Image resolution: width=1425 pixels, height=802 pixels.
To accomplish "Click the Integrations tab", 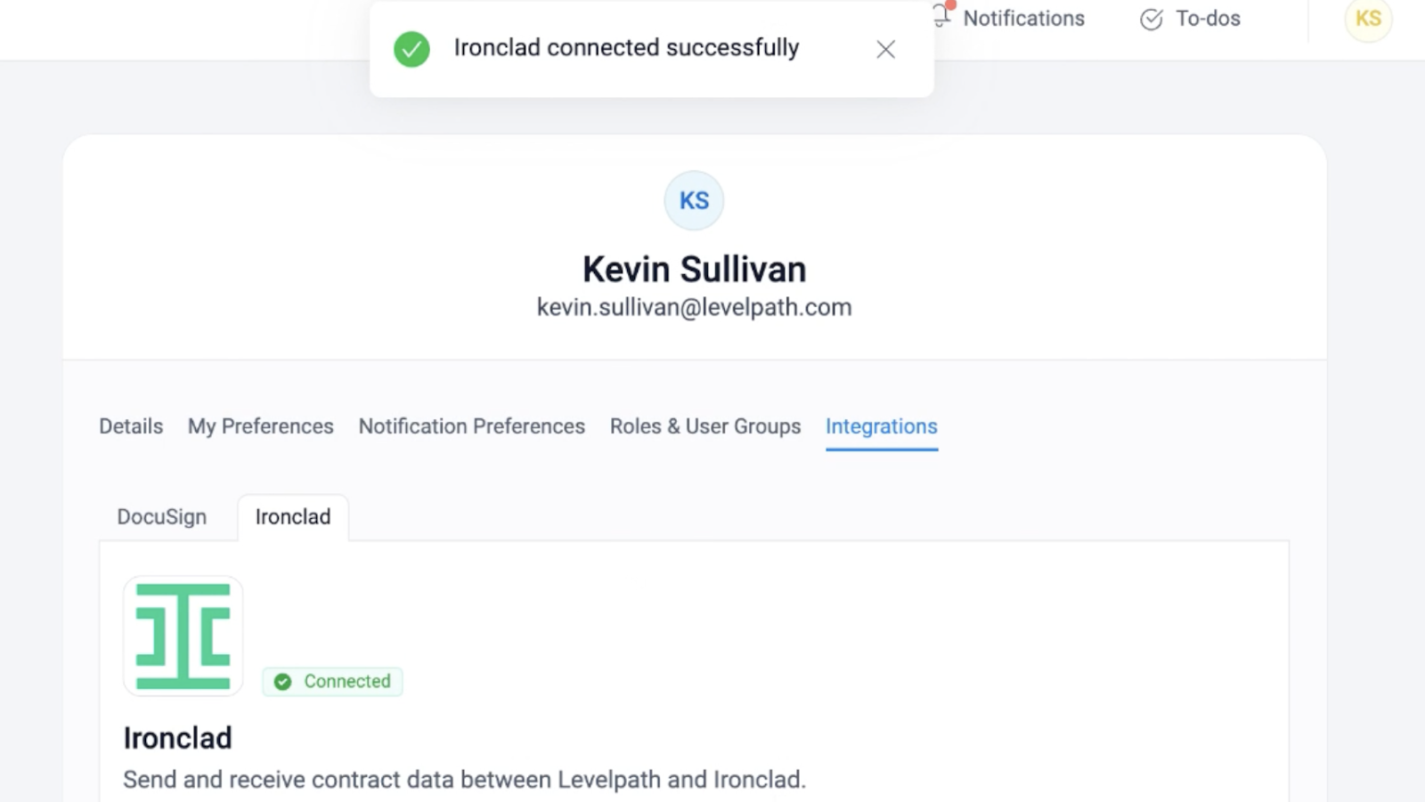I will click(x=881, y=426).
